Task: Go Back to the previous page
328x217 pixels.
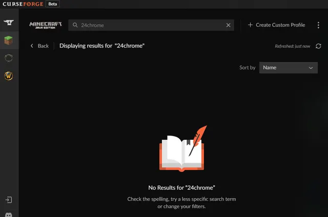Action: [39, 46]
